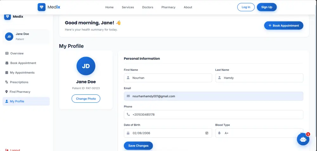Click the Logout link

[x=13, y=150]
